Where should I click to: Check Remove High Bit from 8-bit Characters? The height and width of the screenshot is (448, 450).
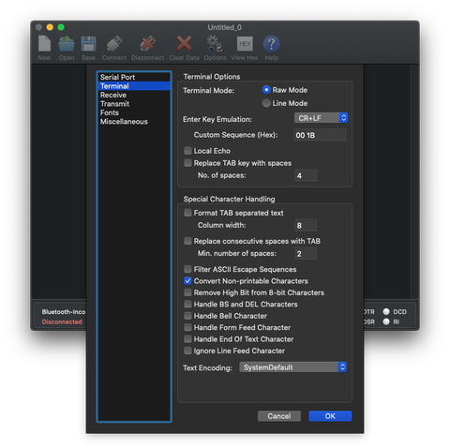tap(187, 292)
